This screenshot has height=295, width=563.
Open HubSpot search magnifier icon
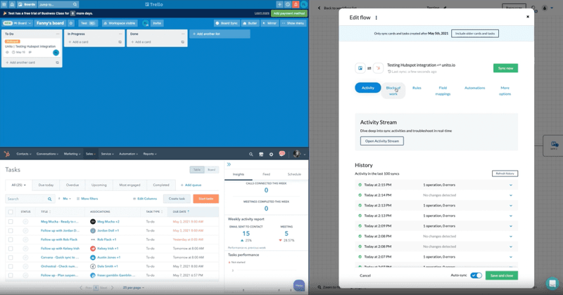pyautogui.click(x=251, y=154)
